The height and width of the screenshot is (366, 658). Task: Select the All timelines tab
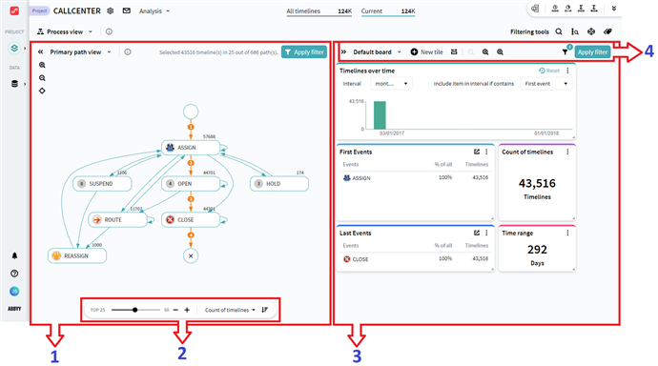click(319, 11)
